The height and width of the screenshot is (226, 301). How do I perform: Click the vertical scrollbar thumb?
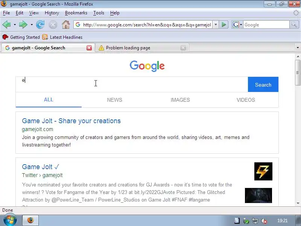(x=298, y=72)
